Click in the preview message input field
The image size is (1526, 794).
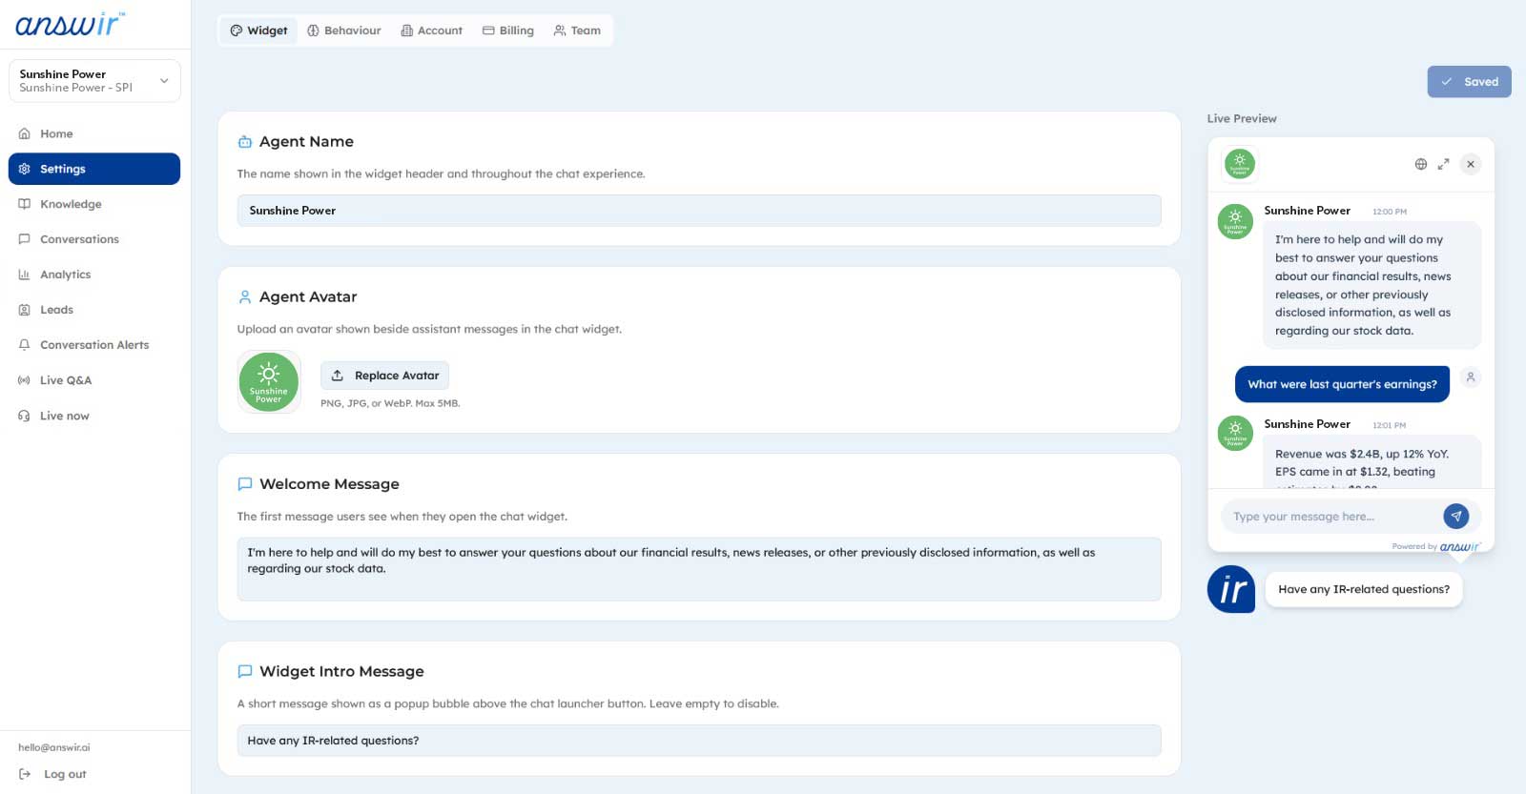(1331, 517)
